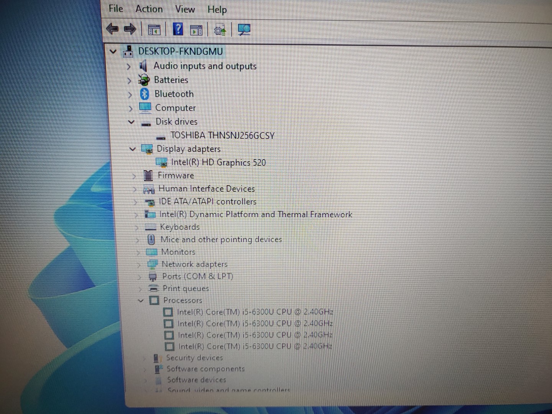The height and width of the screenshot is (414, 552).
Task: Select the Network adapters label
Action: pos(195,264)
